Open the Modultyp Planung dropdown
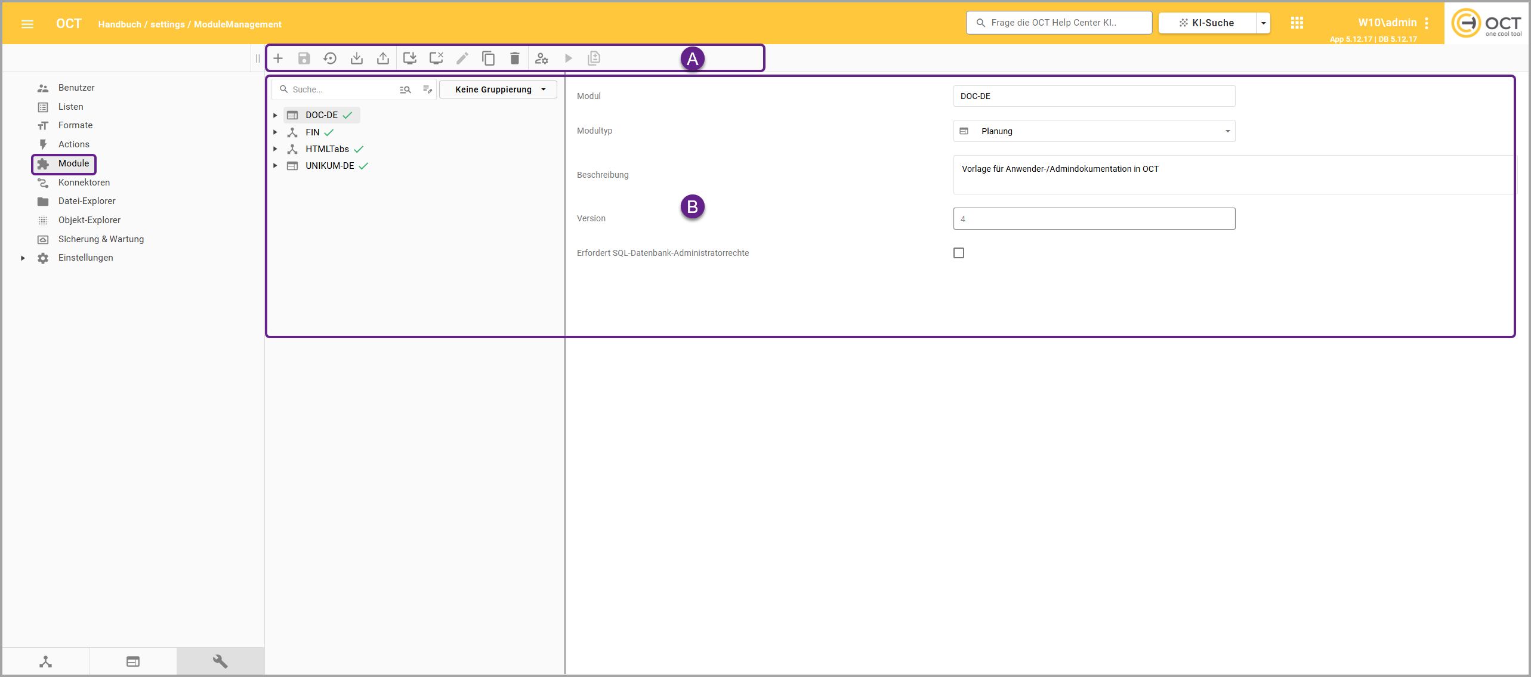The width and height of the screenshot is (1531, 677). click(1094, 131)
